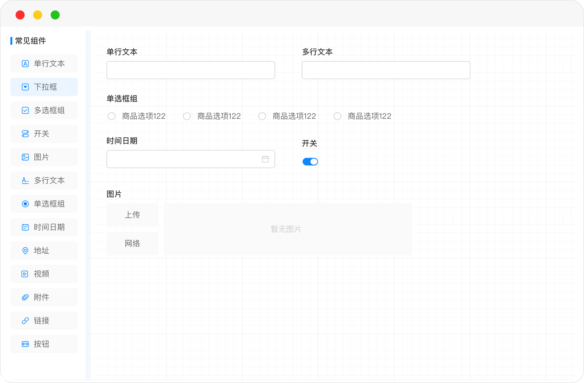
Task: Click the 链接 link chain icon
Action: click(25, 321)
